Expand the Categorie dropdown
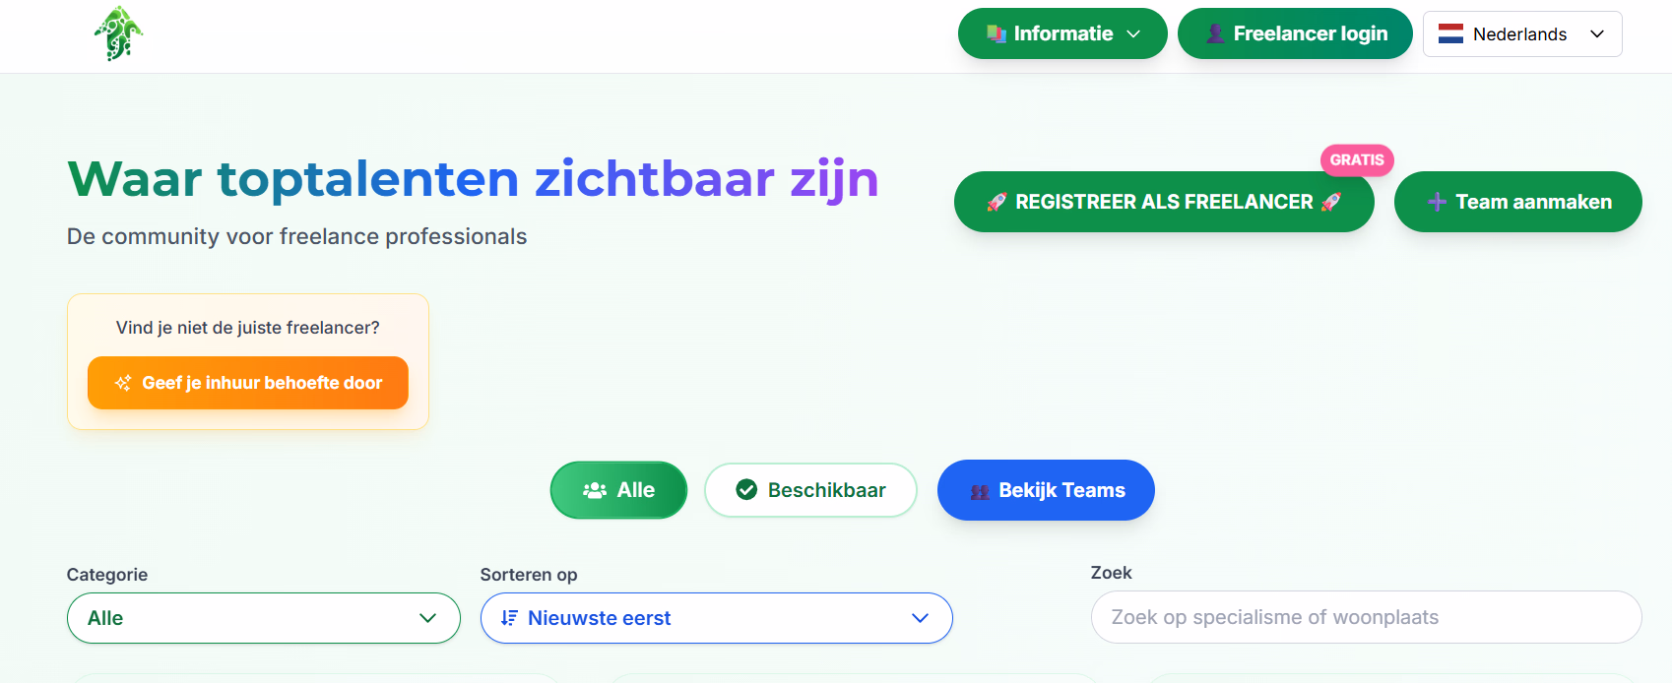Image resolution: width=1672 pixels, height=683 pixels. 263,618
